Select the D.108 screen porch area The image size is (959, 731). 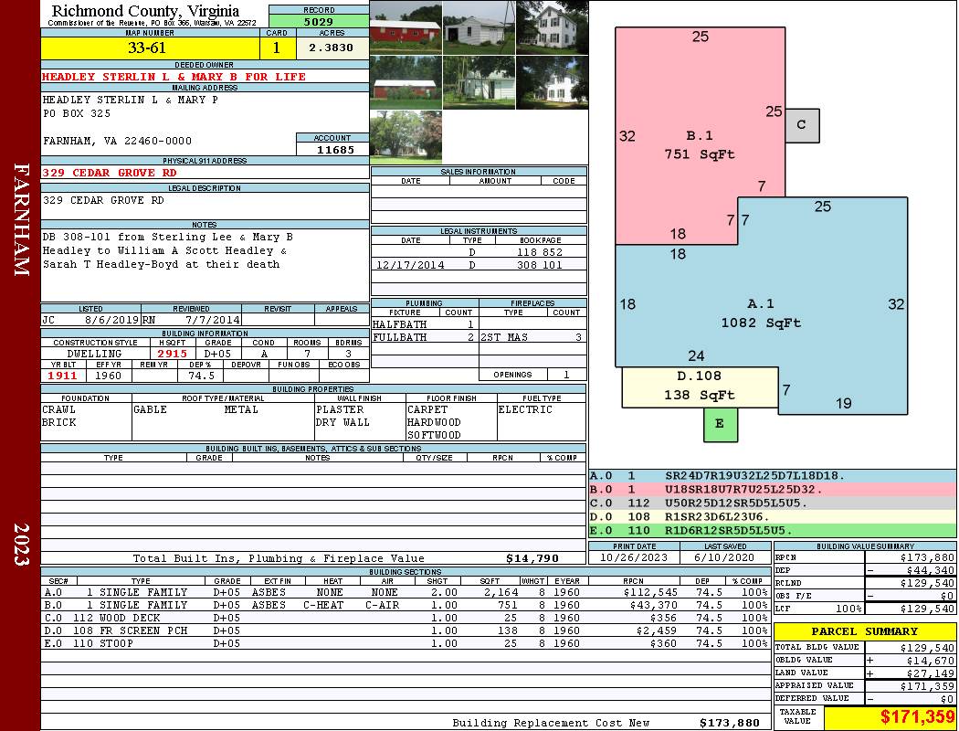click(x=700, y=387)
